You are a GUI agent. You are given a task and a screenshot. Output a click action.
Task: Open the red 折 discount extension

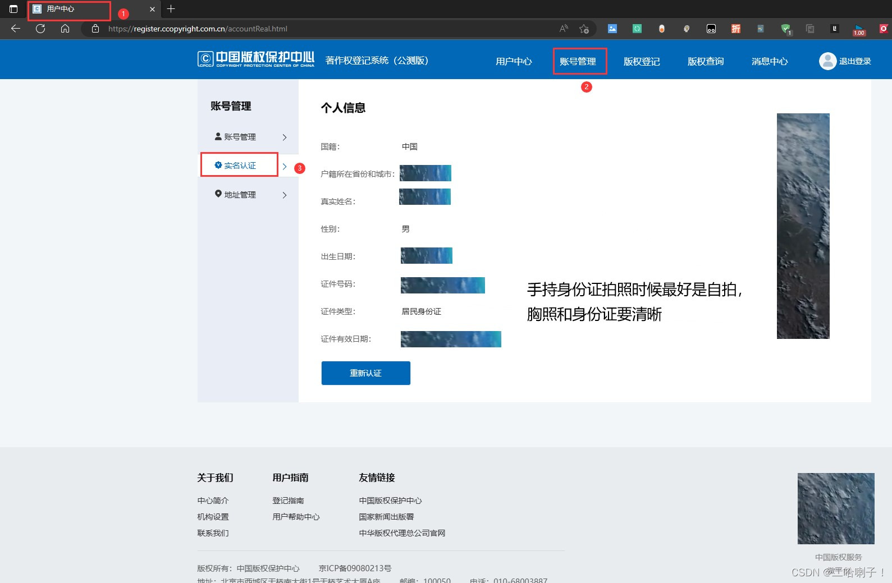click(736, 29)
